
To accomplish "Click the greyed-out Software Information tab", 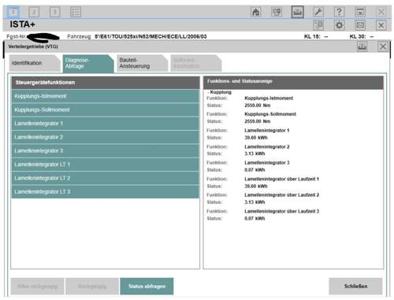I will tap(196, 63).
